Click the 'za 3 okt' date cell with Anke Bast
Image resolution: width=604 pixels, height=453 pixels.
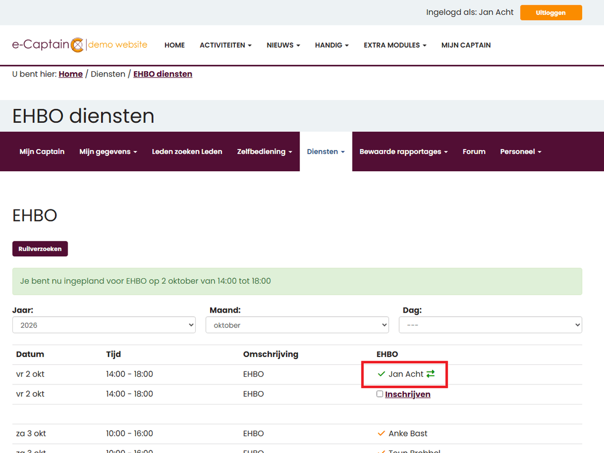pyautogui.click(x=31, y=433)
